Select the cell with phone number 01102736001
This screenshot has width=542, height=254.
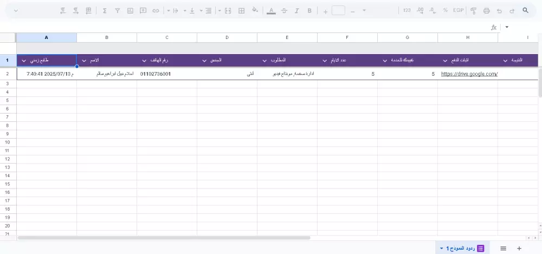pos(167,74)
